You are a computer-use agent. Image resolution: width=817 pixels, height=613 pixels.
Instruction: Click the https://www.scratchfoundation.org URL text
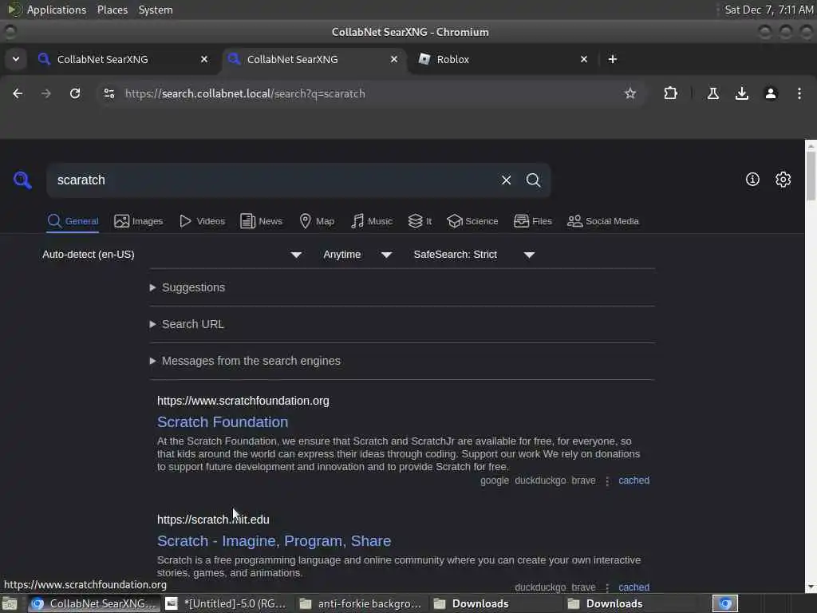tap(243, 401)
